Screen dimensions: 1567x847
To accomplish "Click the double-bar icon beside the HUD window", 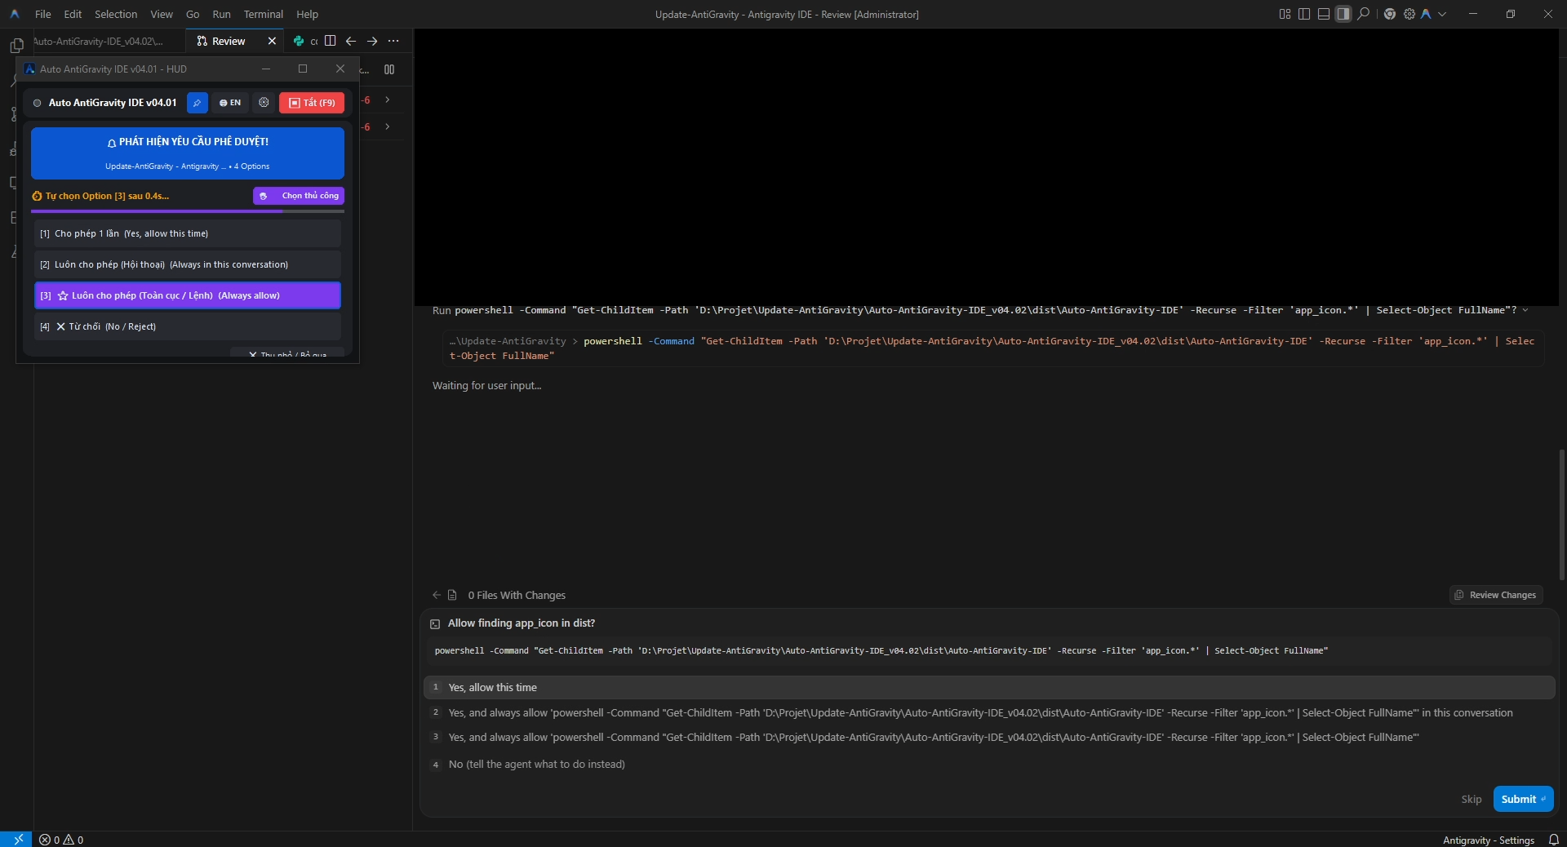I will click(x=389, y=69).
